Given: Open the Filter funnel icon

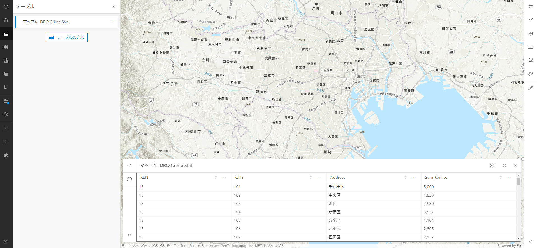Looking at the screenshot, I should click(531, 20).
